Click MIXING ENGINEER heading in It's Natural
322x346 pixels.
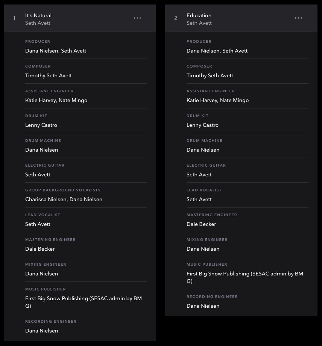point(46,264)
